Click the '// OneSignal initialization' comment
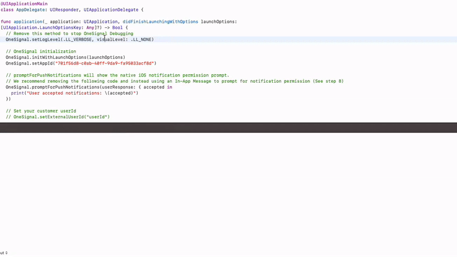 point(41,51)
